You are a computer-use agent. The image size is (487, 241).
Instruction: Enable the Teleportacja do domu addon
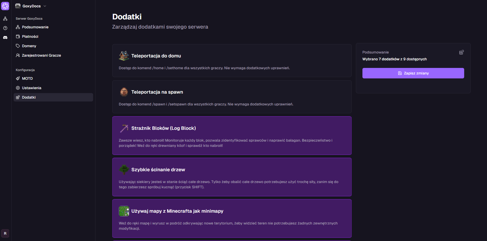click(232, 61)
